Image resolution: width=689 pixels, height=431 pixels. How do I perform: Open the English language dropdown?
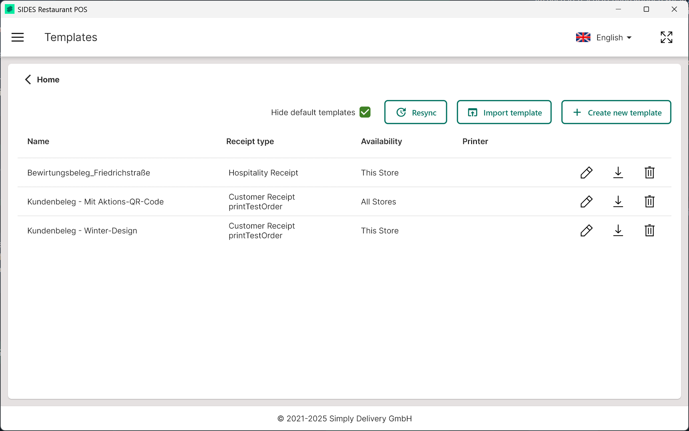(x=604, y=37)
